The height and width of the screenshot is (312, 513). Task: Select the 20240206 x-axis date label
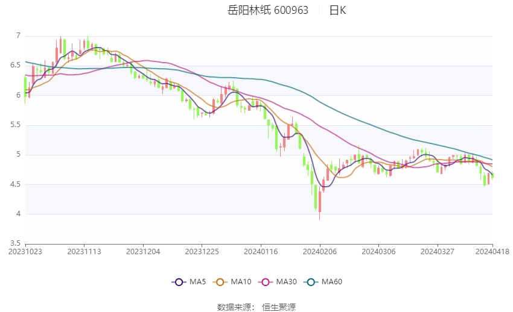coord(320,252)
